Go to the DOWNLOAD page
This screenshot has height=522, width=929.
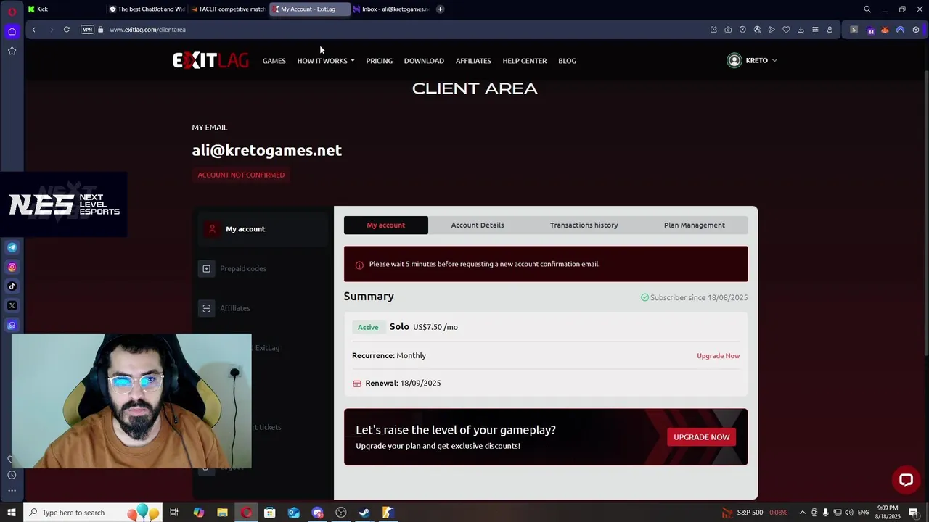click(x=424, y=61)
